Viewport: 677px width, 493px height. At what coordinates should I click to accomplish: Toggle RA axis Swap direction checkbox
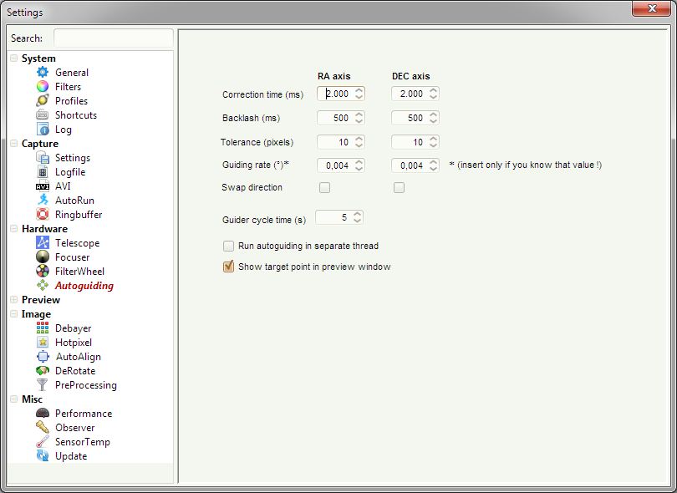click(x=324, y=187)
